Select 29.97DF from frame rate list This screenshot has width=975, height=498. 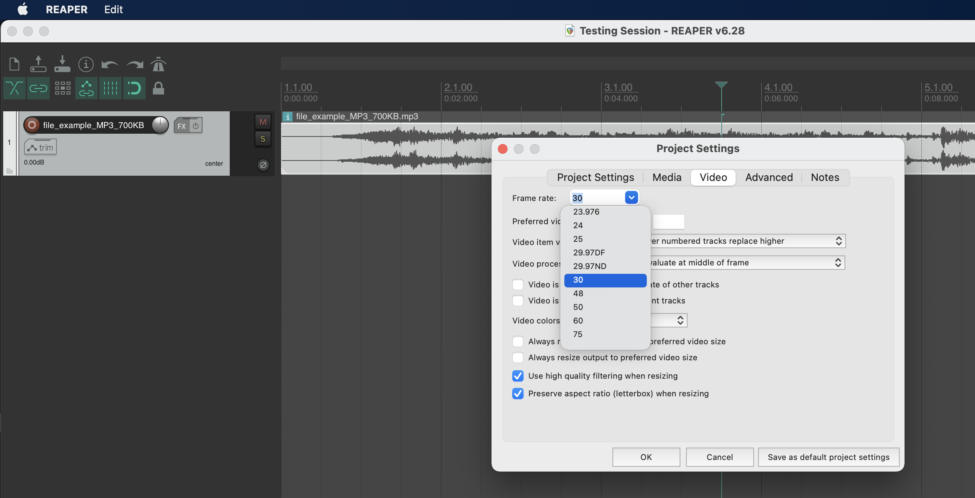click(589, 253)
